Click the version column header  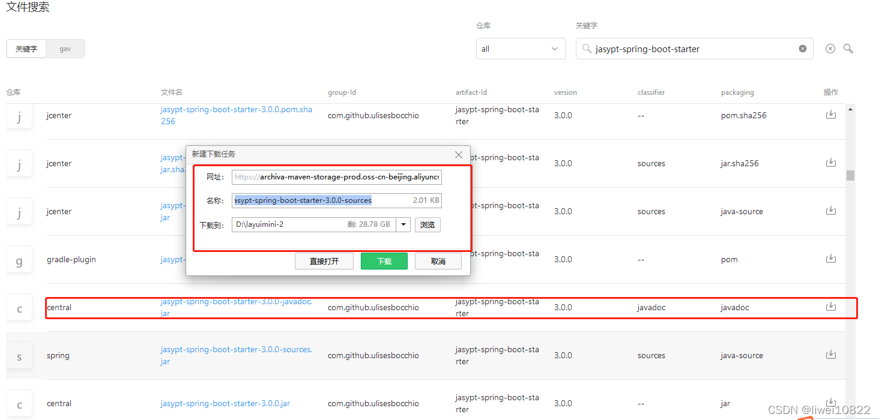tap(566, 92)
